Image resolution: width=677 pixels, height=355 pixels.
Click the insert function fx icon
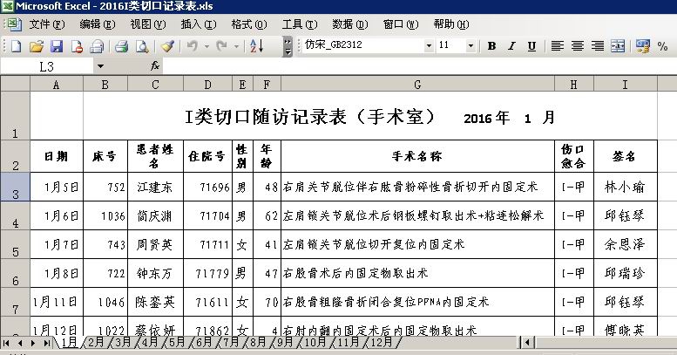[155, 65]
